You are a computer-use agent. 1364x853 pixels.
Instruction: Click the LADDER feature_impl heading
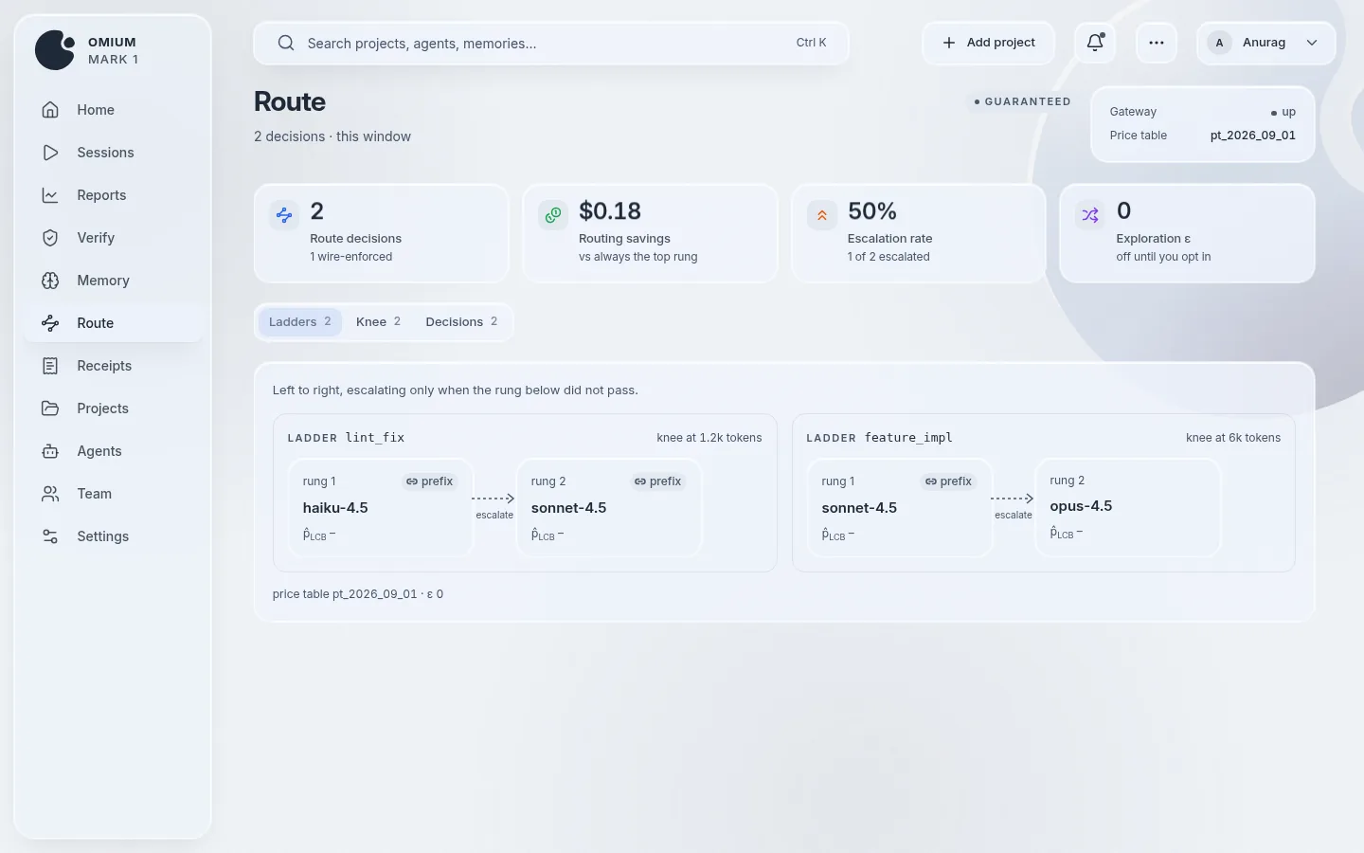(879, 438)
